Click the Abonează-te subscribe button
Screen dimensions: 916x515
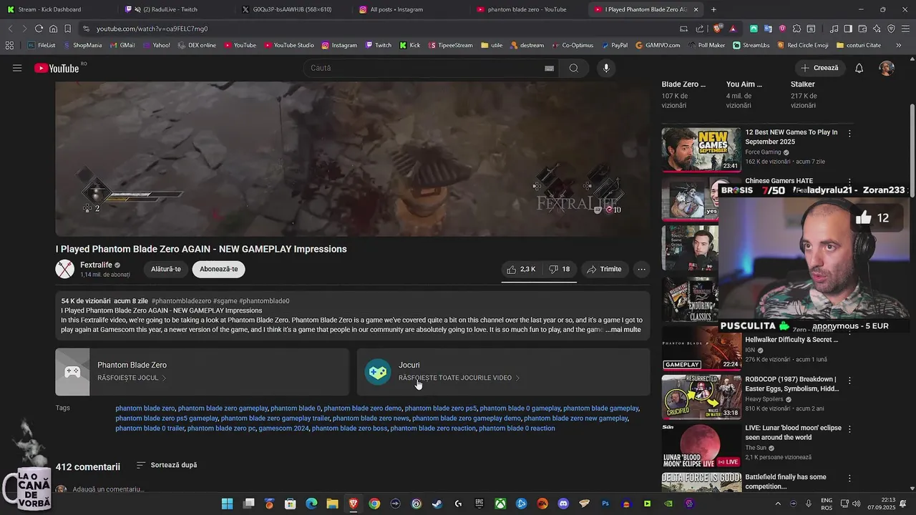click(x=218, y=269)
